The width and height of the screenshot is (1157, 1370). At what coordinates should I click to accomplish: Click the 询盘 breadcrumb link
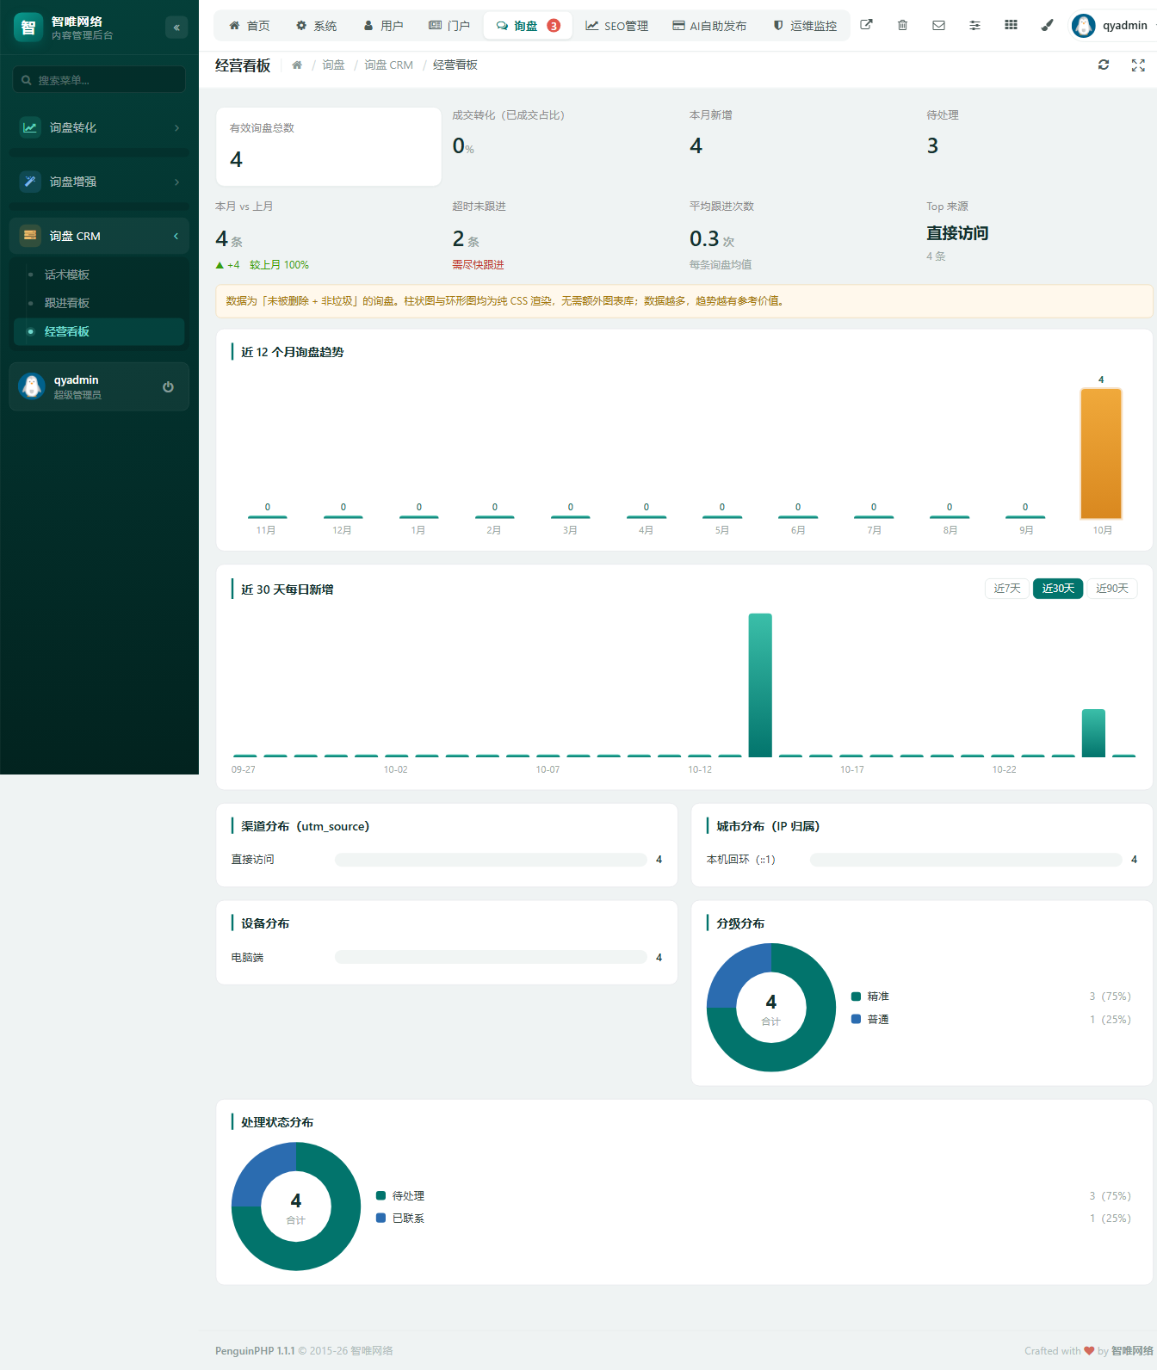(333, 65)
